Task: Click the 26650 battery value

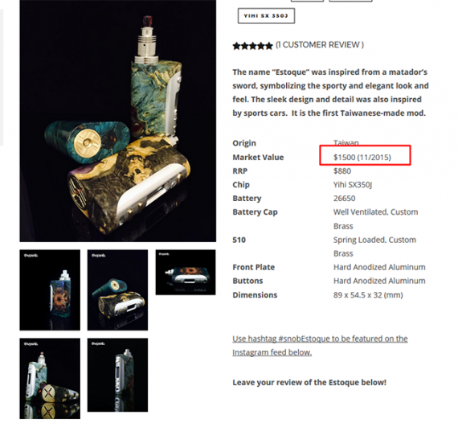Action: coord(345,199)
